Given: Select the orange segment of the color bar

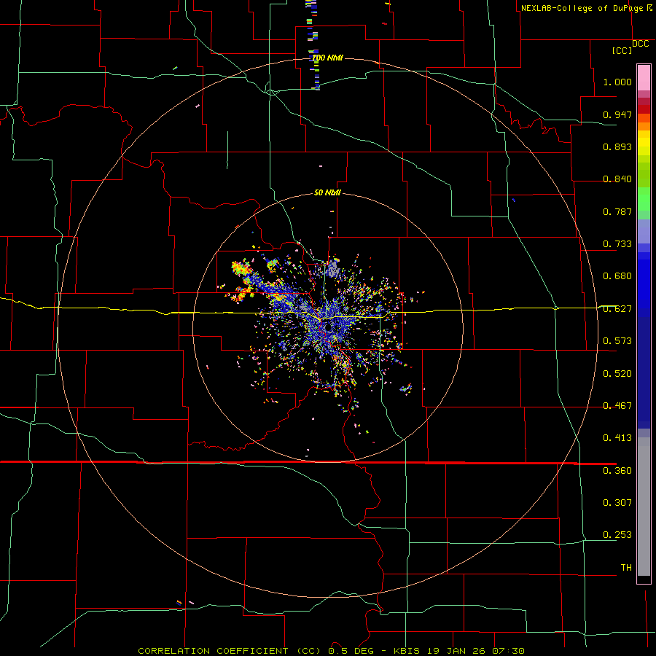Looking at the screenshot, I should tap(644, 126).
